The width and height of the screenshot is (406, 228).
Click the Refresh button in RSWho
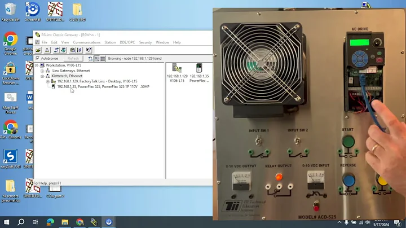point(73,59)
